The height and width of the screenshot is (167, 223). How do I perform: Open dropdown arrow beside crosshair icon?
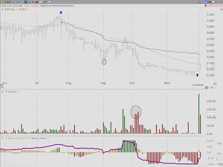click(x=219, y=2)
